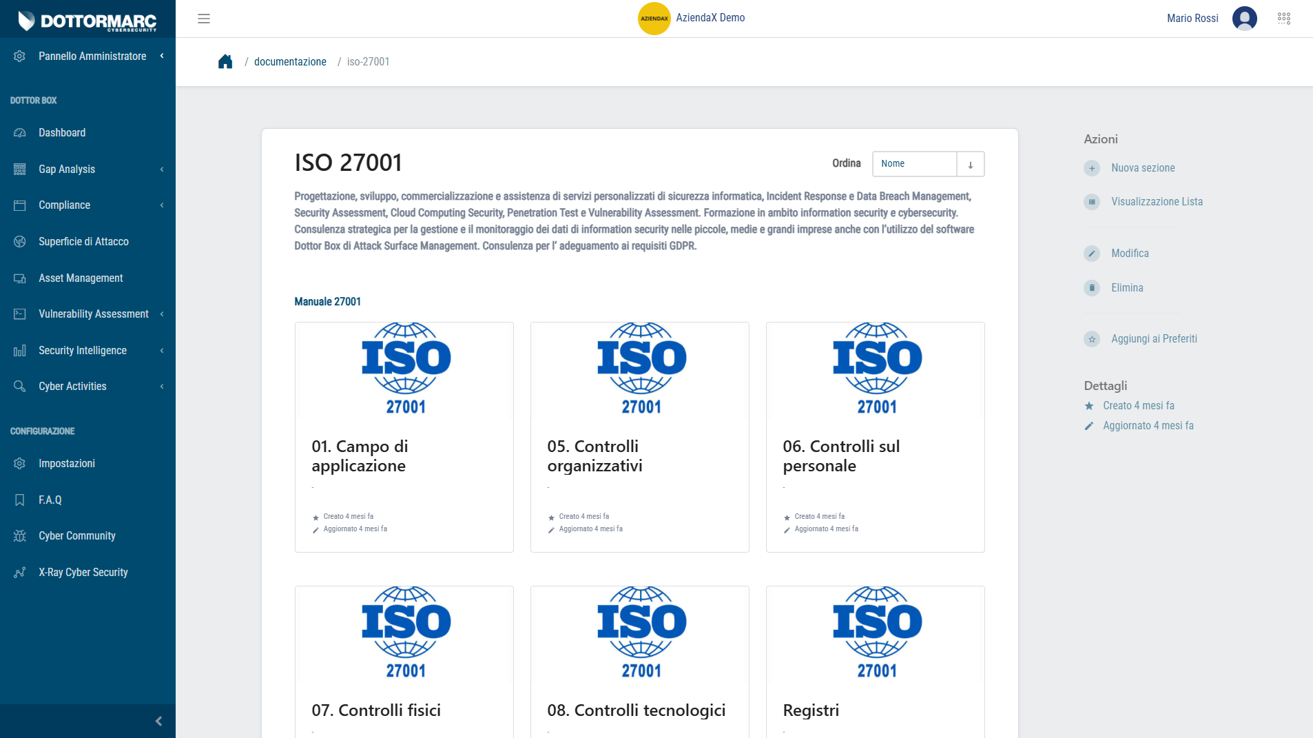Open the Ordina Nome dropdown
The width and height of the screenshot is (1313, 738).
[x=915, y=164]
